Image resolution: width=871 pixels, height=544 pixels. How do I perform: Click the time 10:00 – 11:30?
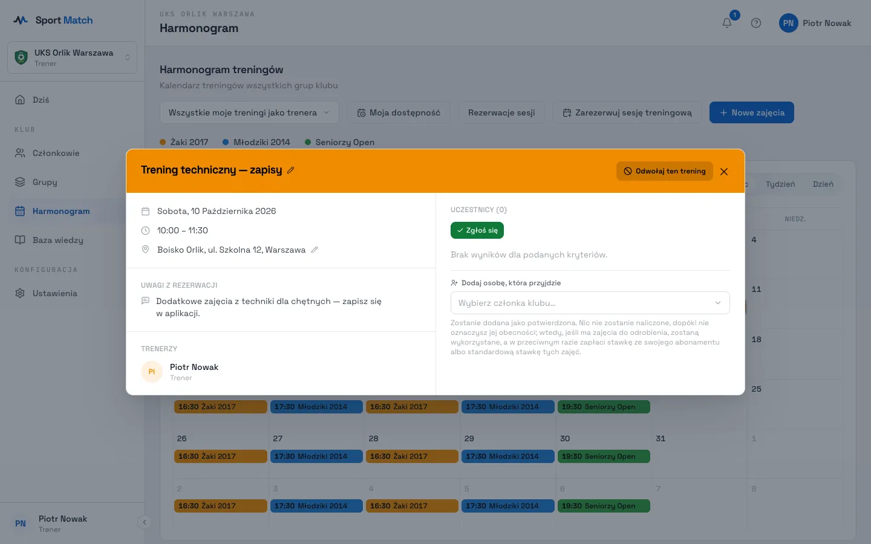[x=183, y=230]
